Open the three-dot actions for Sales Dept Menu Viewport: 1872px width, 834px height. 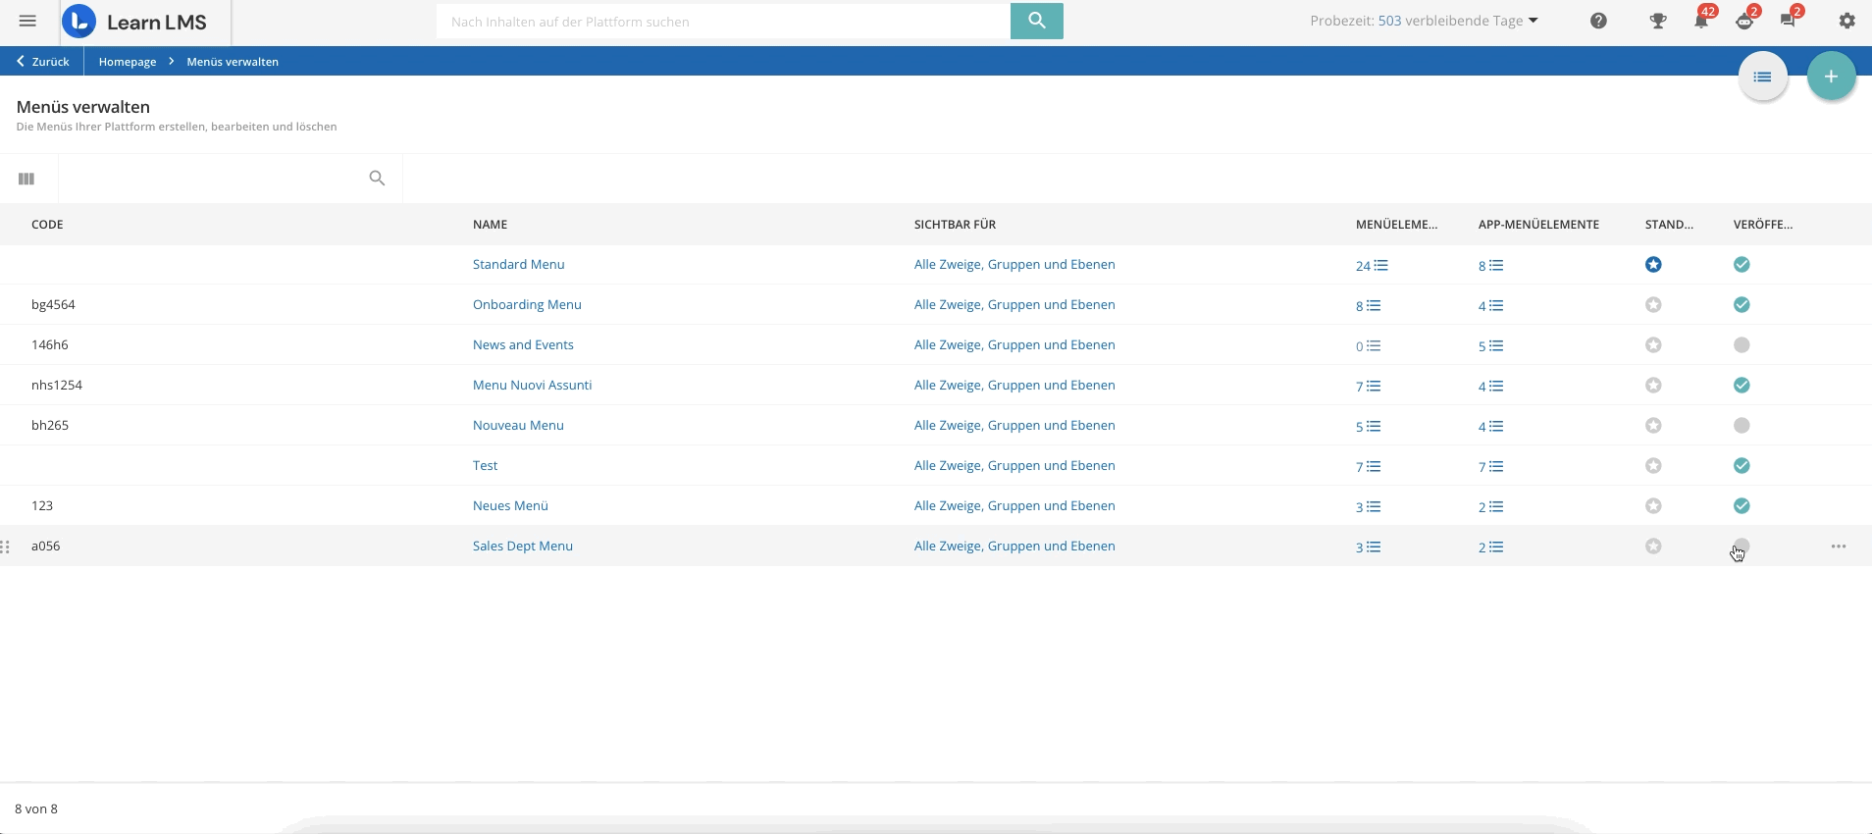coord(1838,547)
